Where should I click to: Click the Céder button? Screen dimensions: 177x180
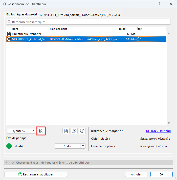coord(68,146)
